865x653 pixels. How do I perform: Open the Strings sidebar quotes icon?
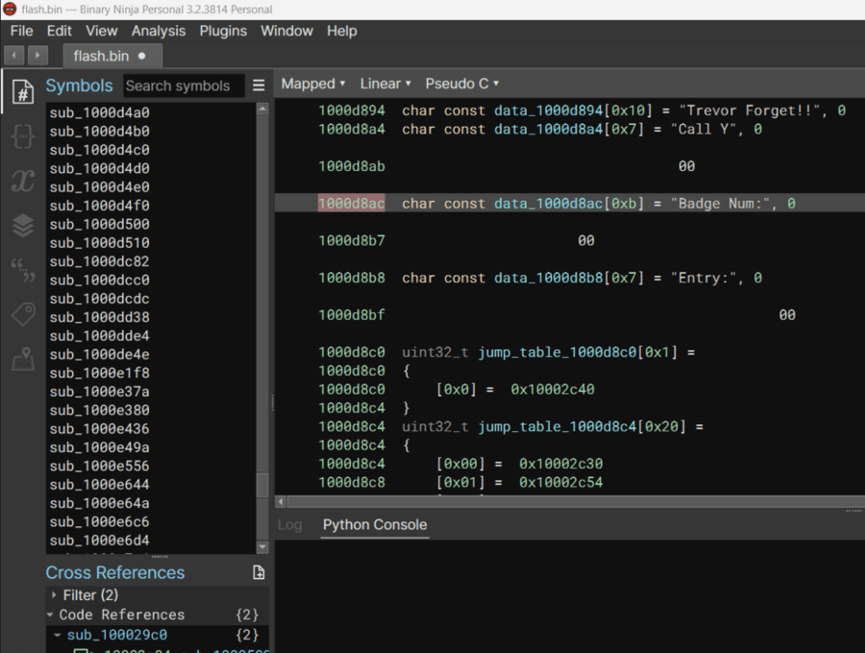coord(22,271)
